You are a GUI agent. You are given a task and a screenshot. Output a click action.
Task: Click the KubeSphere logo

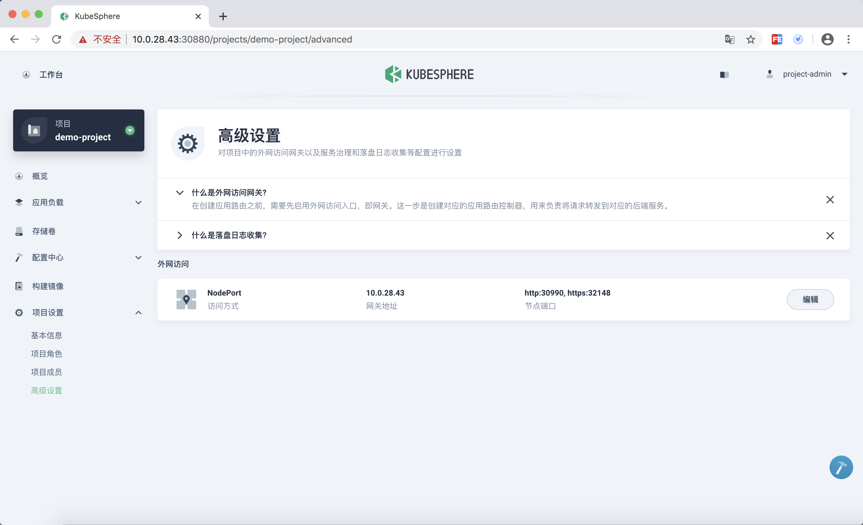click(x=429, y=74)
